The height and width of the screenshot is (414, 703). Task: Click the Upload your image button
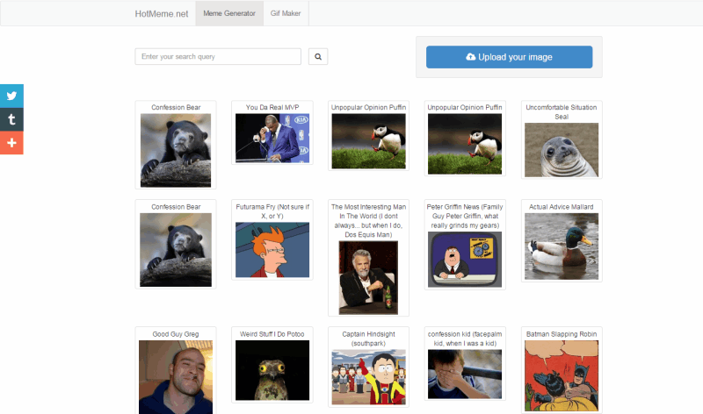509,57
